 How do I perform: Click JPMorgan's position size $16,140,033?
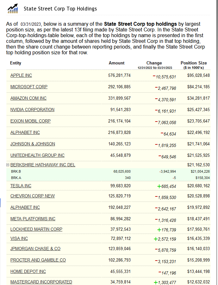point(198,249)
